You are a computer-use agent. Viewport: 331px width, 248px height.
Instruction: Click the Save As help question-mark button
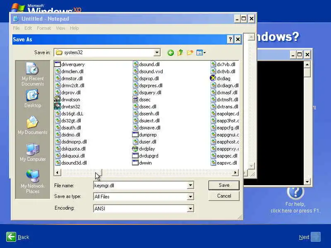[x=230, y=39]
